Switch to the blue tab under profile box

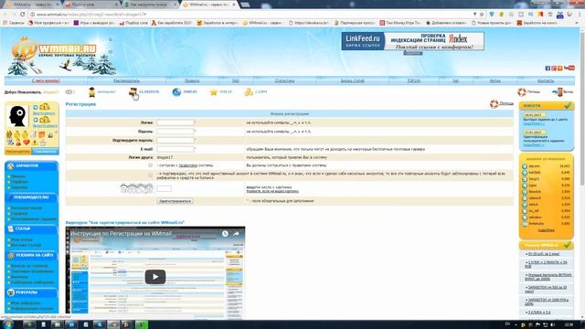pos(45,152)
